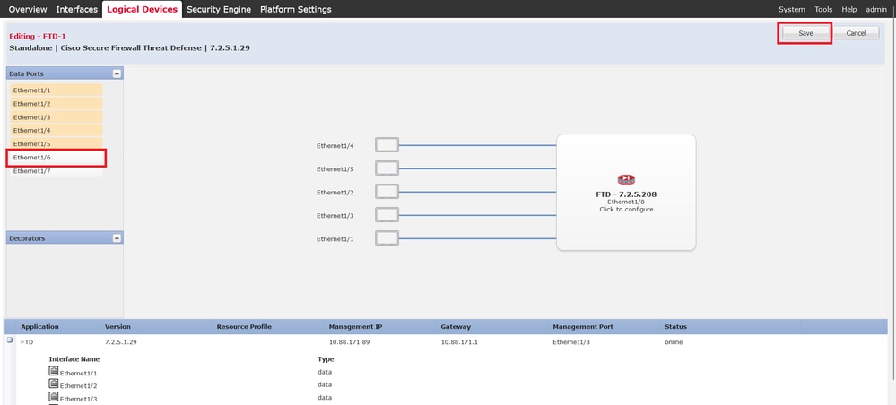The width and height of the screenshot is (896, 405).
Task: Click the version cell 7.2.5.1.29
Action: point(120,342)
